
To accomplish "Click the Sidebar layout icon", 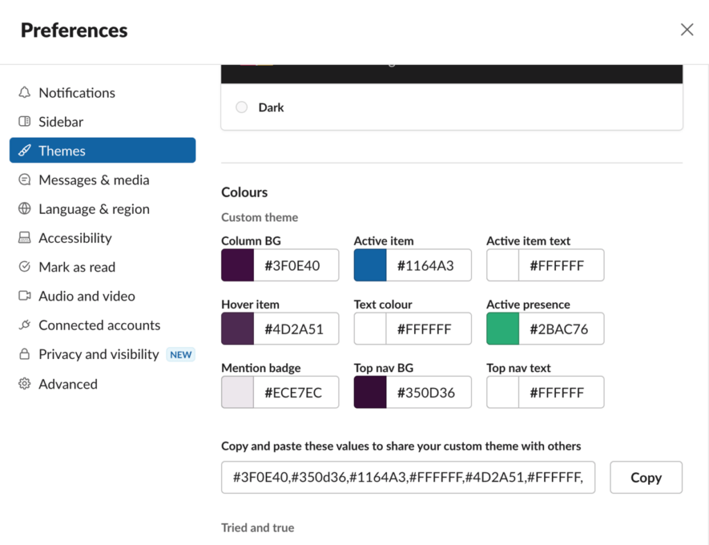I will [x=25, y=122].
